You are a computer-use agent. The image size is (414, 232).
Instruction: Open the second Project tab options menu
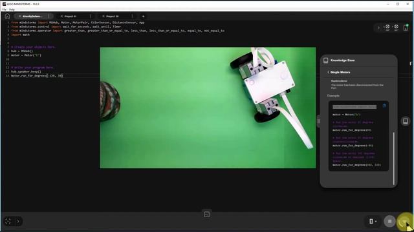tap(132, 16)
